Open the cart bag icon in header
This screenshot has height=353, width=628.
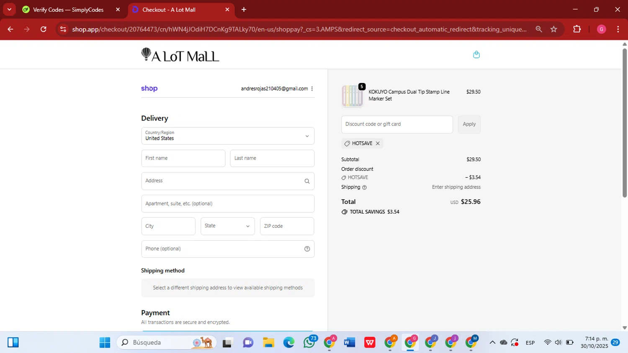[x=476, y=54]
